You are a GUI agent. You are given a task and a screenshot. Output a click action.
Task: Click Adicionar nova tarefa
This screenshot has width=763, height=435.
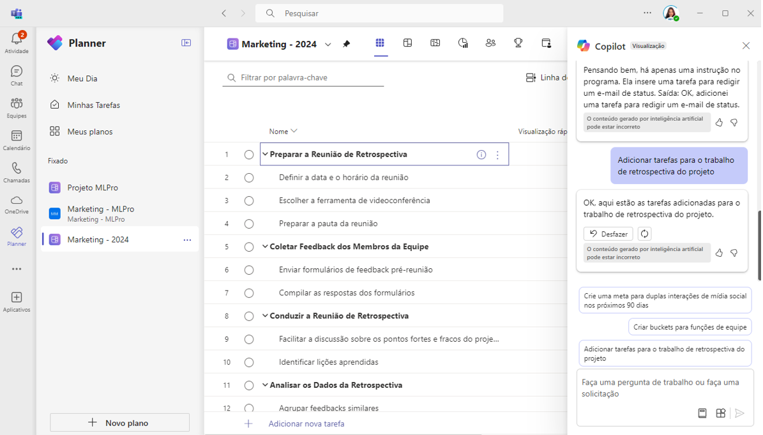[x=306, y=424]
